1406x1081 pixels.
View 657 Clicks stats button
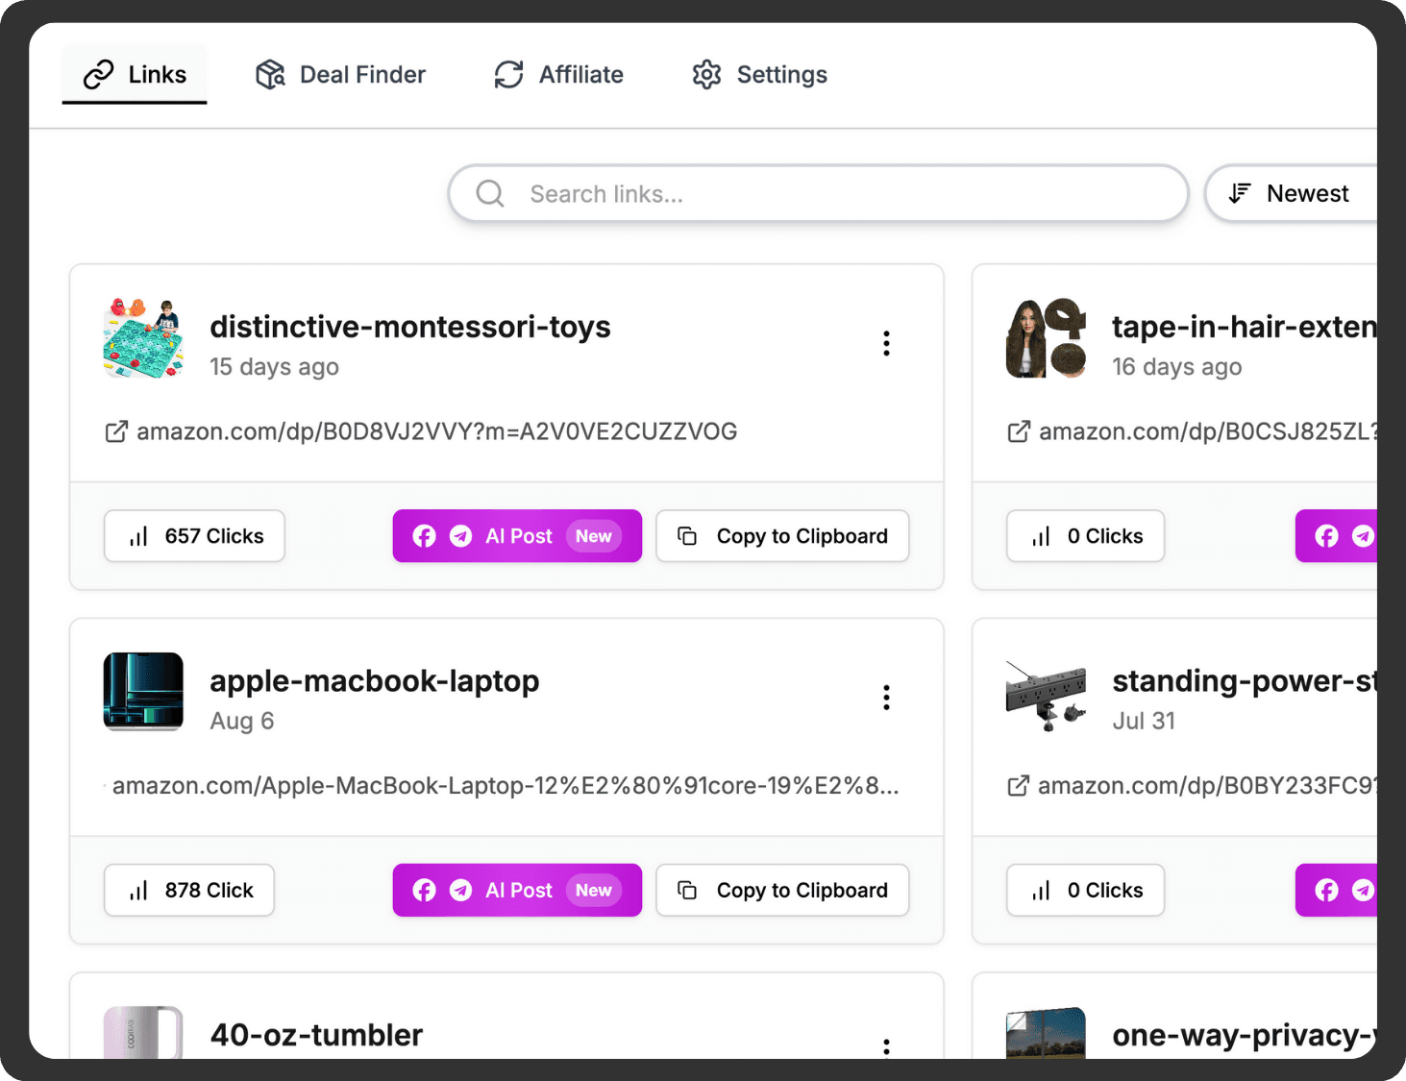[194, 536]
